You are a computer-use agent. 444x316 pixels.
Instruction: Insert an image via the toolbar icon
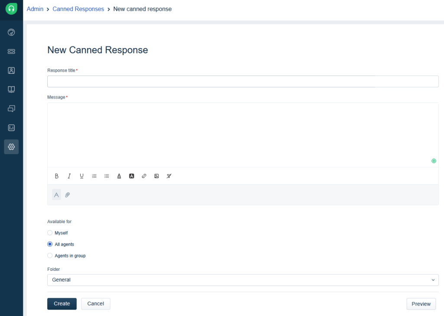point(156,176)
